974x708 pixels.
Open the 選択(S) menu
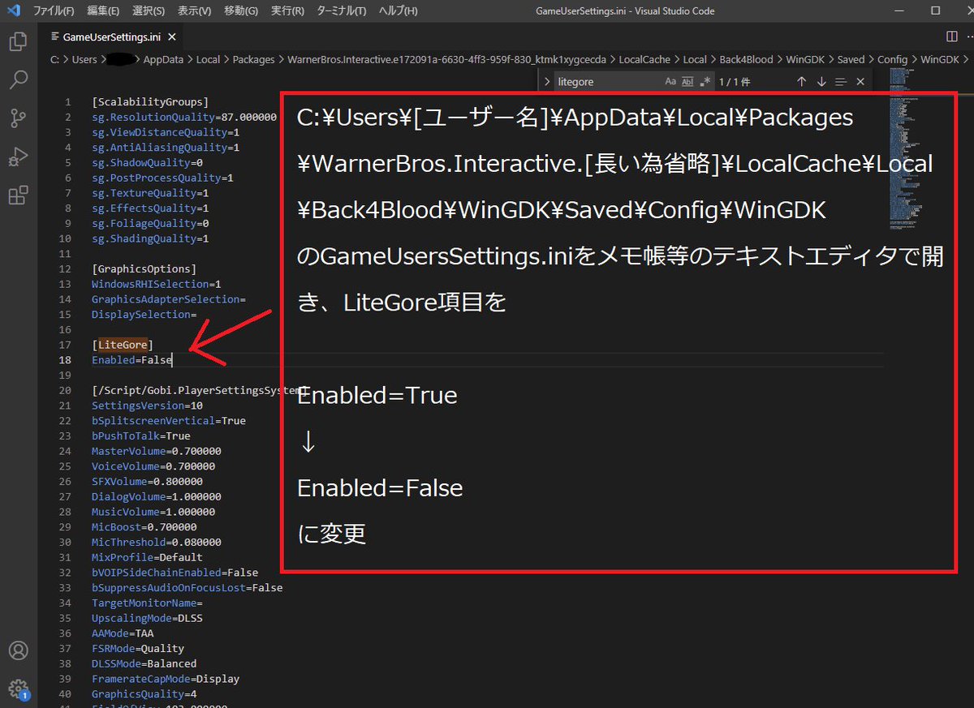click(149, 11)
